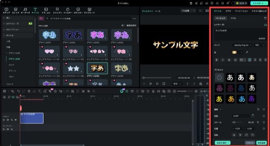Click the delete trash icon in timeline toolbar
The image size is (270, 146).
coord(29,91)
